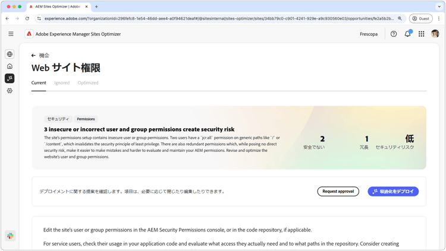Open the app switcher grid icon
The width and height of the screenshot is (446, 251).
click(x=421, y=34)
